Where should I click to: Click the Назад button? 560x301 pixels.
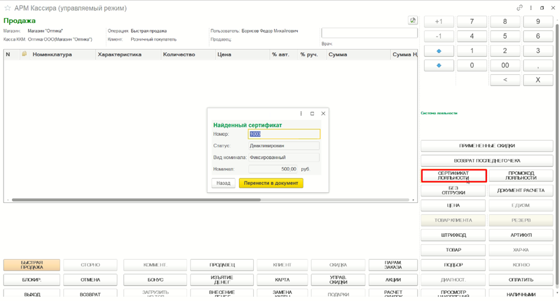coord(223,183)
